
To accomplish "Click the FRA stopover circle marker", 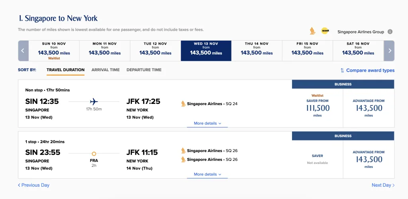I will coord(94,154).
